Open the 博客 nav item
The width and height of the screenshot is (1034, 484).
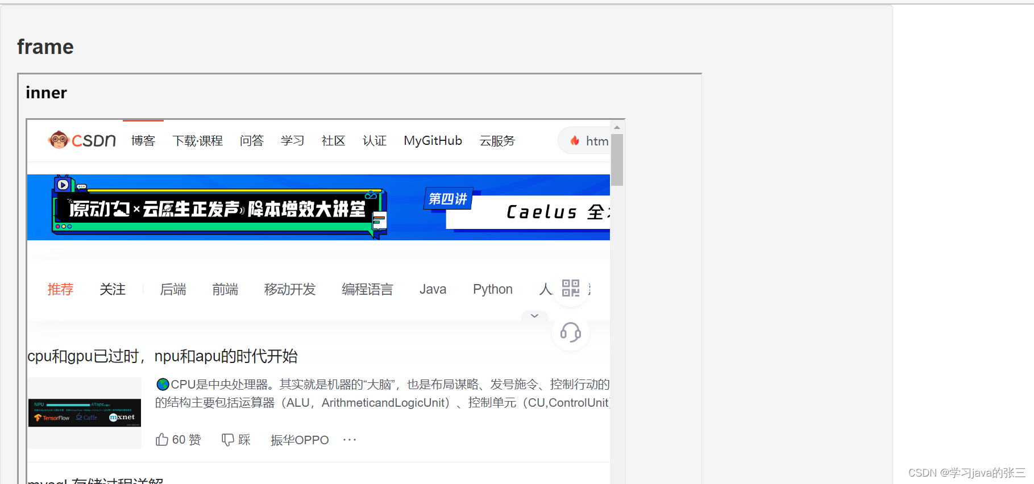[143, 141]
